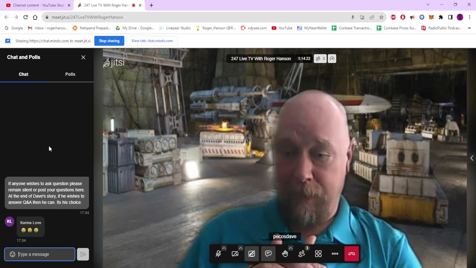Open a new browser tab
This screenshot has width=476, height=268.
tap(151, 5)
